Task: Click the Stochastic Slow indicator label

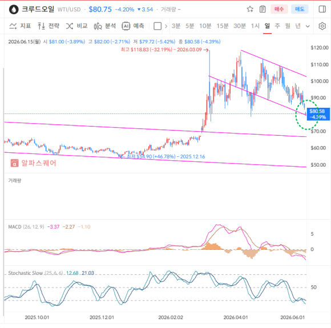Action: (35, 273)
